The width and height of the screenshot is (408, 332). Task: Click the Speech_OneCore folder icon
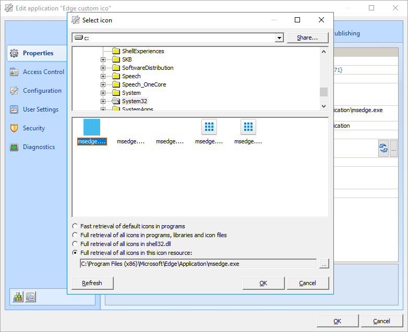[x=116, y=84]
